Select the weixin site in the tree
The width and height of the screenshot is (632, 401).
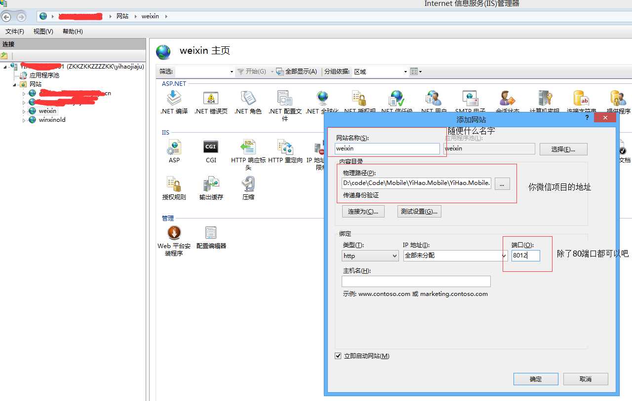pos(47,111)
